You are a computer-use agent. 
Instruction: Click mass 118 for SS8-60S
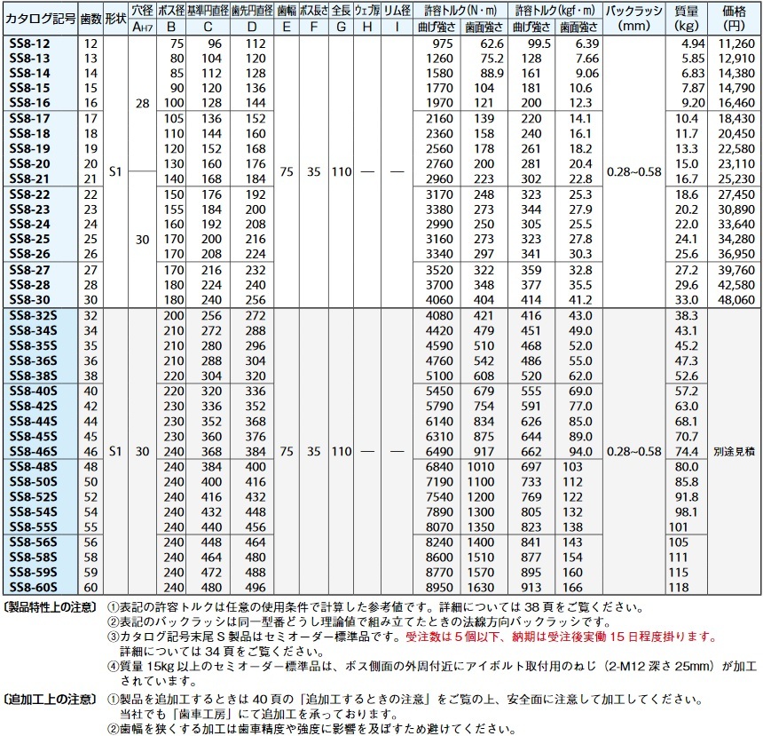[x=679, y=588]
